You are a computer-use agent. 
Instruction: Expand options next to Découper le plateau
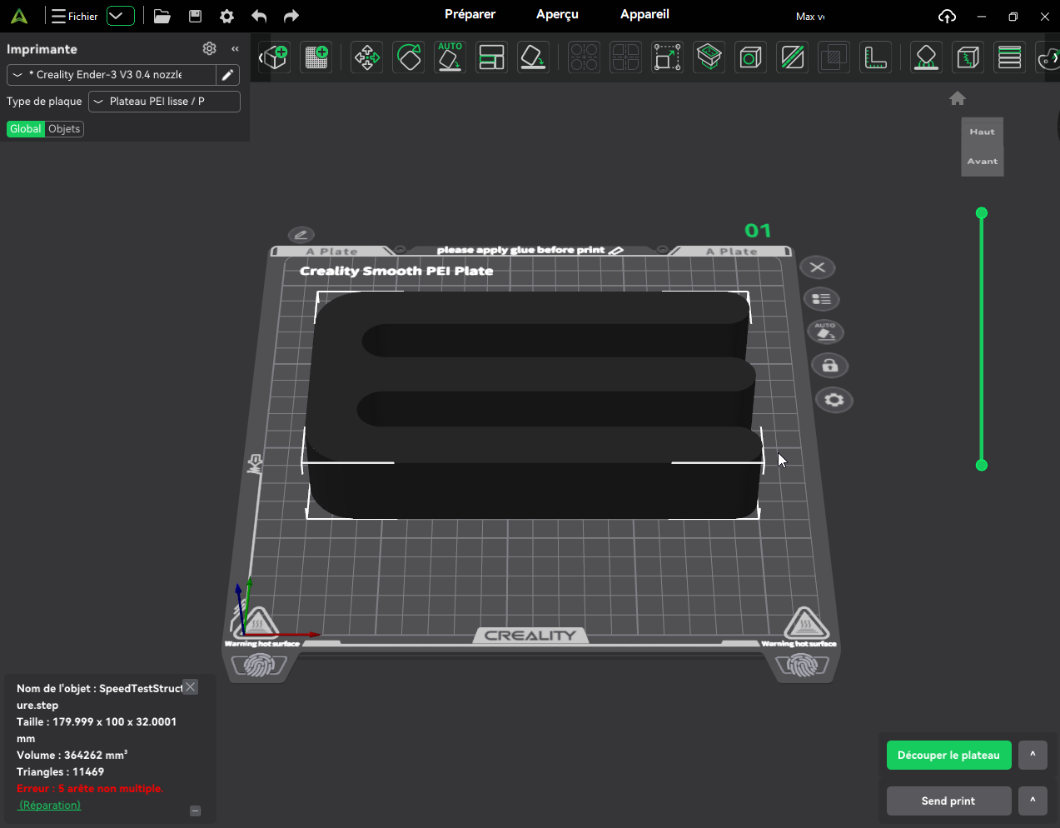(x=1033, y=756)
